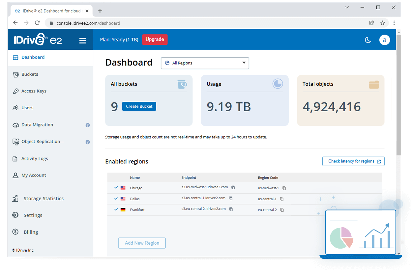Toggle dark mode with the moon icon
This screenshot has height=270, width=411.
pos(368,40)
